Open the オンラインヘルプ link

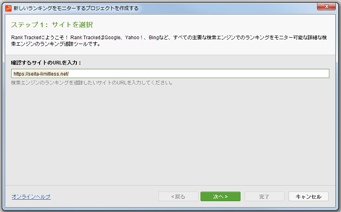point(31,197)
